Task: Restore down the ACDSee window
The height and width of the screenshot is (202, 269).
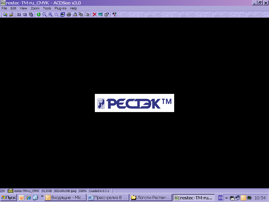Action: pos(260,3)
